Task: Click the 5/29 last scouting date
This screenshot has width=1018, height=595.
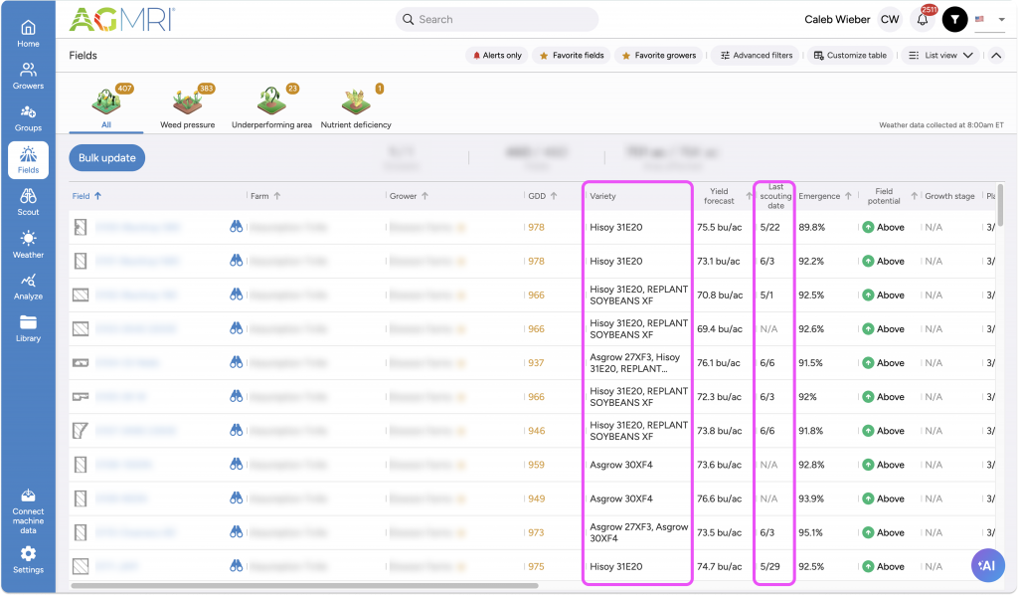Action: 770,566
